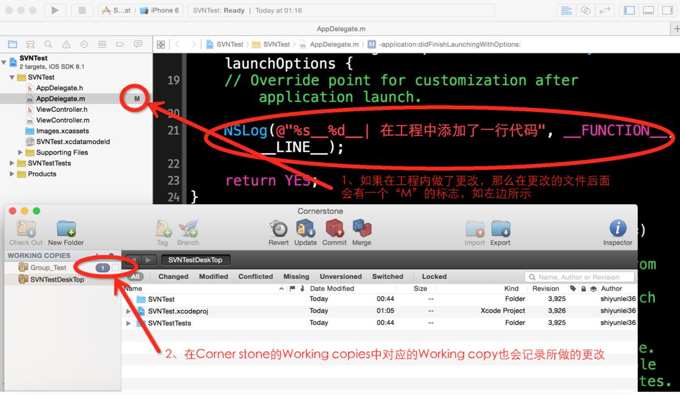This screenshot has height=395, width=680.
Task: Show the Standard editor
Action: coord(567,10)
